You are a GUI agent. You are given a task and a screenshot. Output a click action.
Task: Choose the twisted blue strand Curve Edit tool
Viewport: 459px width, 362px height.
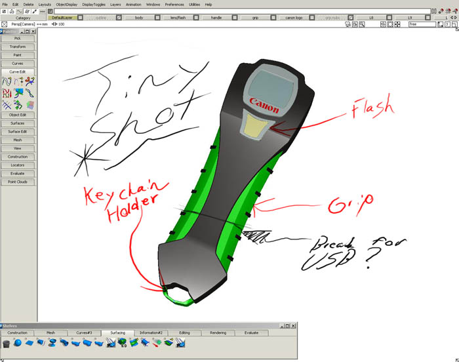(30, 93)
